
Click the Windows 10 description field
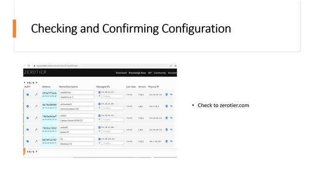coord(77,144)
